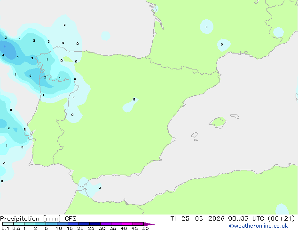Select the 2–5 mm legend color box
The height and width of the screenshot is (230, 298).
click(40, 224)
